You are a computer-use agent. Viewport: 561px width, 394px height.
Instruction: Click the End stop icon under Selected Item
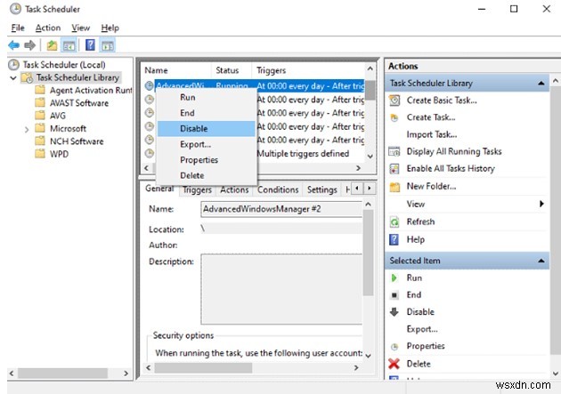[394, 295]
